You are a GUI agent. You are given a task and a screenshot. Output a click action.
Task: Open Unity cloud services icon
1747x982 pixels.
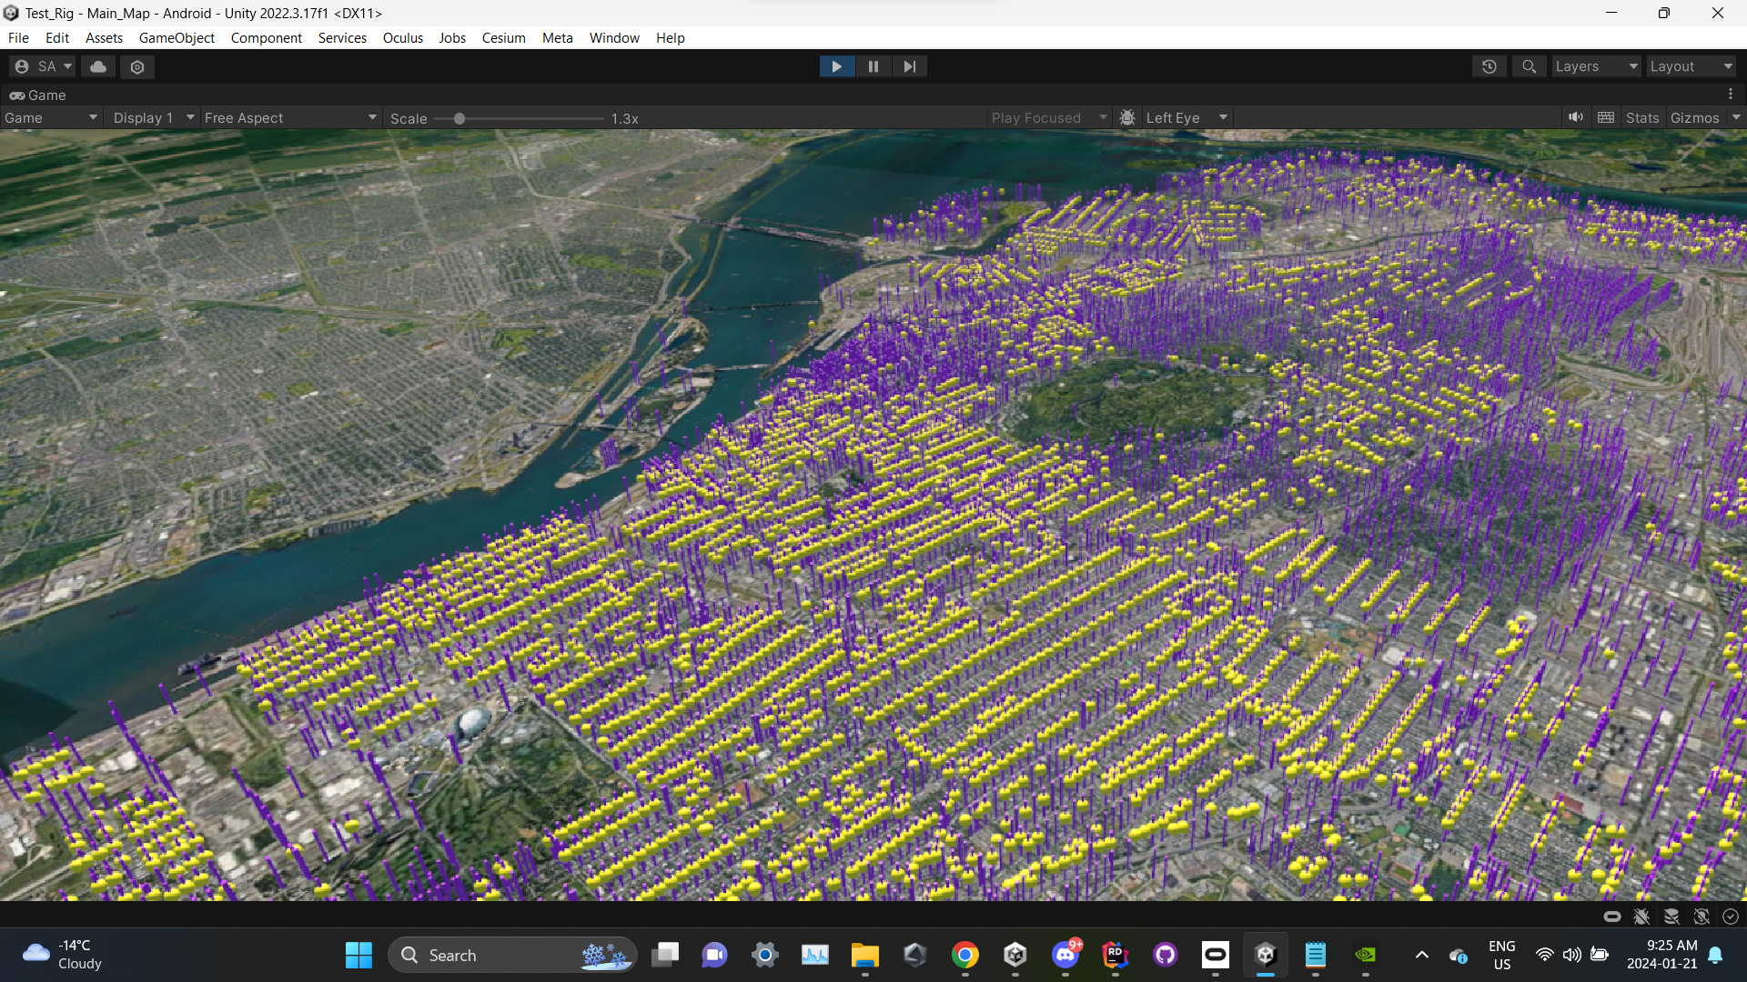tap(98, 66)
